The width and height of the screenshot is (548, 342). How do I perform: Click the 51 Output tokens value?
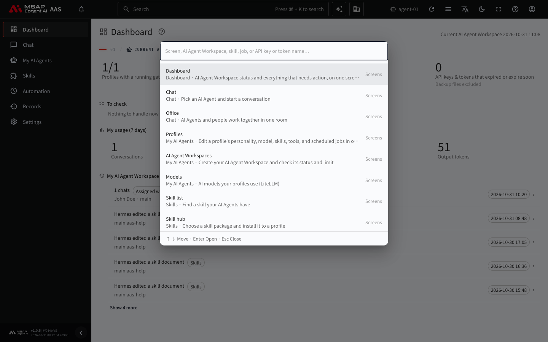point(444,147)
